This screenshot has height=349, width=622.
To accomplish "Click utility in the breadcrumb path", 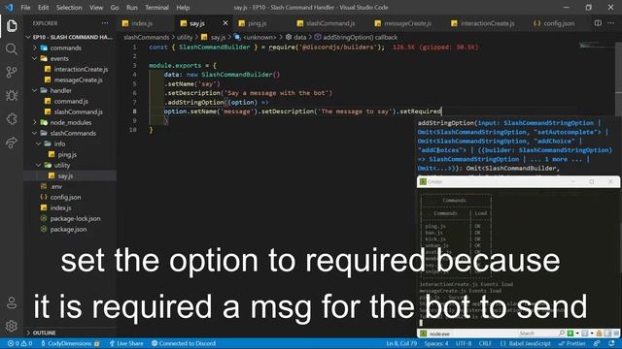I will click(185, 37).
